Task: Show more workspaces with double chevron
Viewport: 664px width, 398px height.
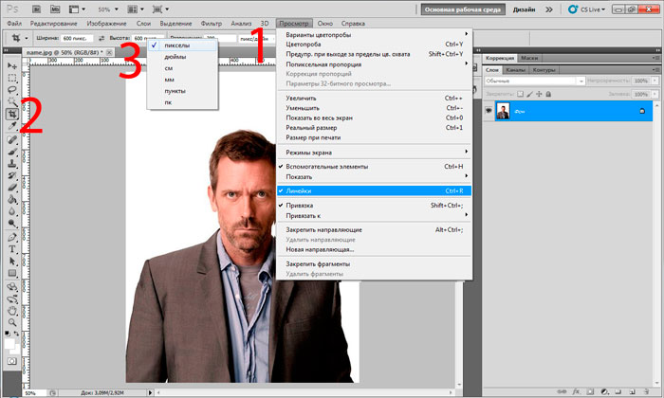Action: point(549,9)
